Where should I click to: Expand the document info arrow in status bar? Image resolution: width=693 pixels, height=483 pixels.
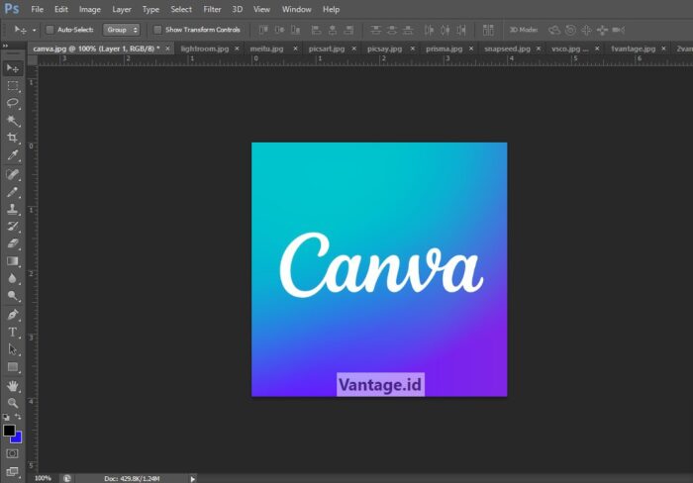[x=193, y=478]
